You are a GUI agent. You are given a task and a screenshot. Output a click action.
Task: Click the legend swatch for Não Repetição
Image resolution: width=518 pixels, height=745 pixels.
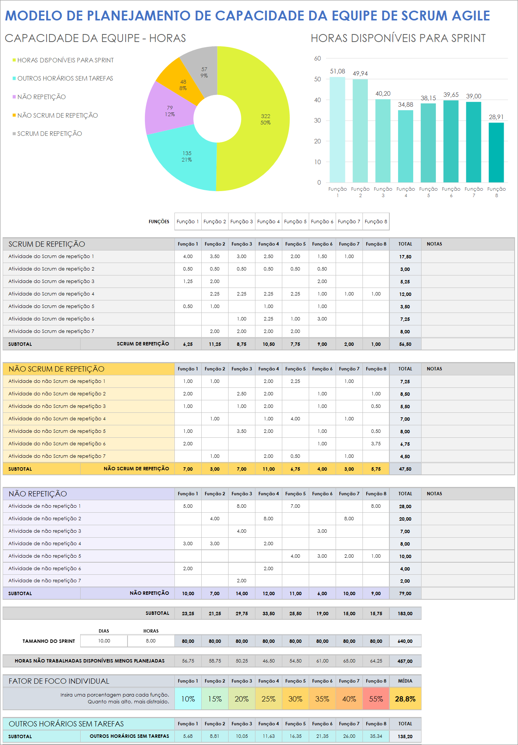(x=14, y=97)
